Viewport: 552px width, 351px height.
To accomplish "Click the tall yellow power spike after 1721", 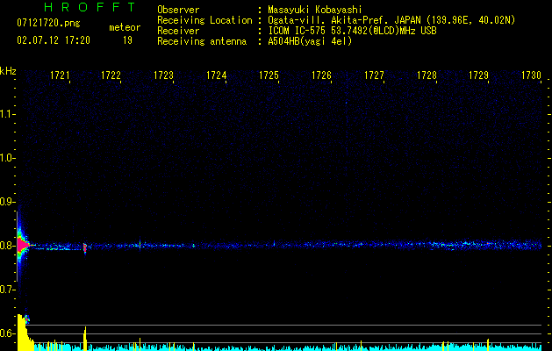I will point(85,339).
